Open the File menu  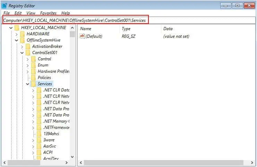[x=7, y=13]
